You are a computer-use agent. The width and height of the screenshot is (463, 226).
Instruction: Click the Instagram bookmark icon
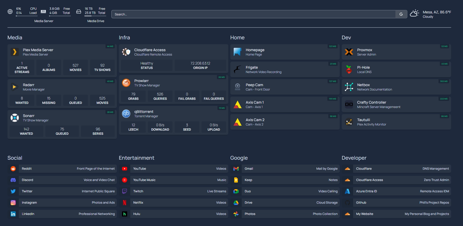pos(13,203)
